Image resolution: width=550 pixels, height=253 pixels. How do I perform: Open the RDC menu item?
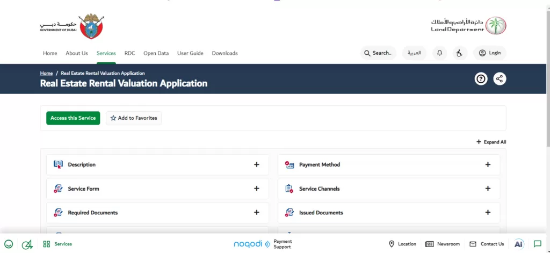pos(129,53)
